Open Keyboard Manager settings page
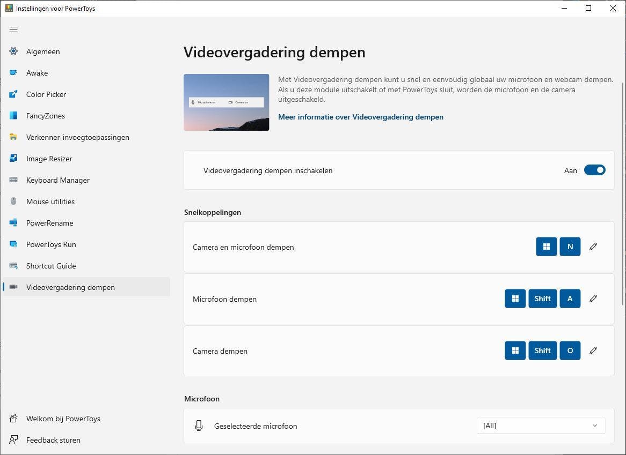This screenshot has height=455, width=626. [x=57, y=180]
